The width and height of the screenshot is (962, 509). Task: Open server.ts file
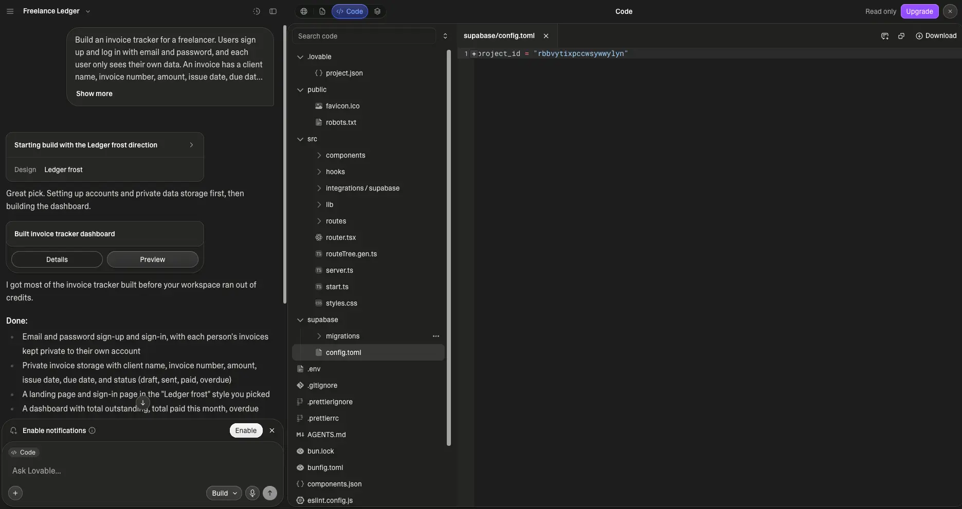368,270
